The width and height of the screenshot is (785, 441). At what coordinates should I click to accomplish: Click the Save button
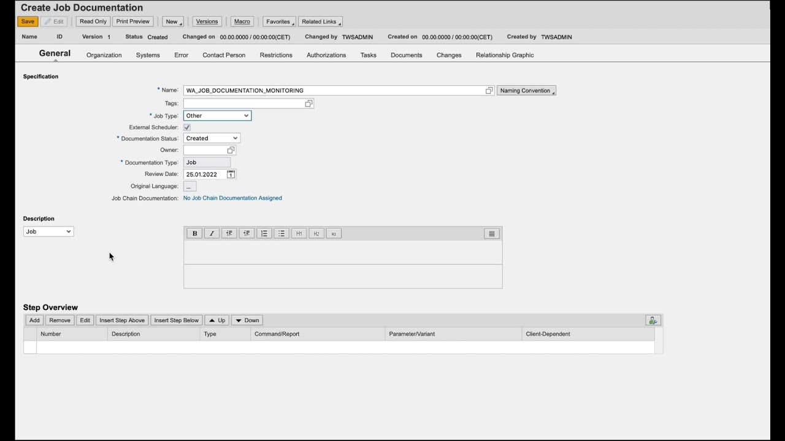click(x=28, y=21)
